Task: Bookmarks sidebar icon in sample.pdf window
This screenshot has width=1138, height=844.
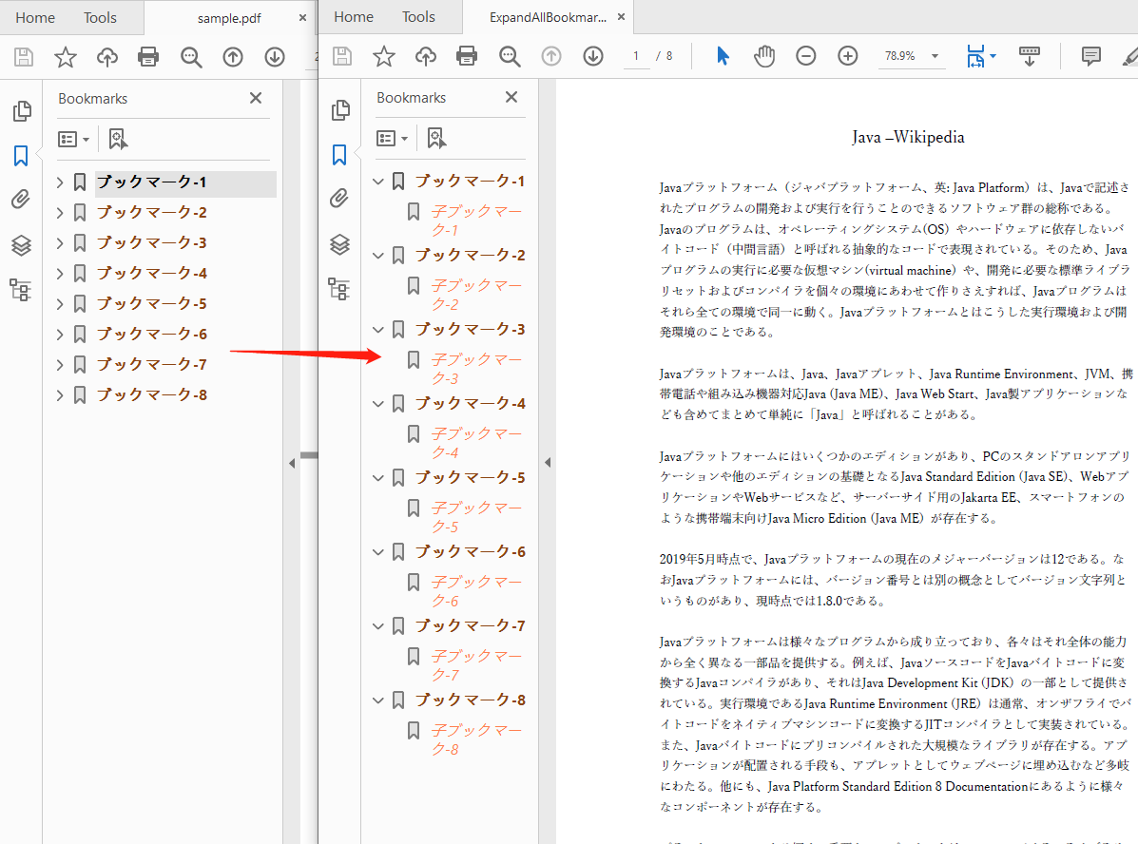Action: pos(21,155)
